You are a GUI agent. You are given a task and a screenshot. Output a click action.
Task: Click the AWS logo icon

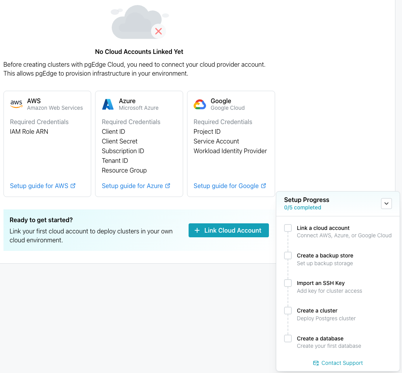click(x=16, y=104)
